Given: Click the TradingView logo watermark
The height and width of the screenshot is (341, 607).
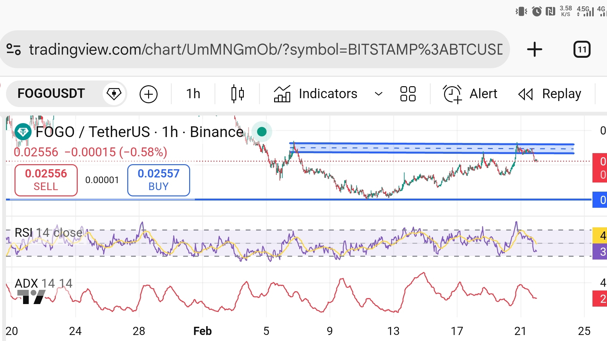Looking at the screenshot, I should (x=32, y=297).
